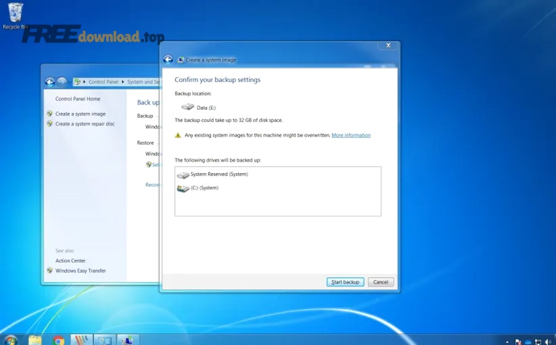Click the Restore section heading in Control Panel

click(x=145, y=143)
